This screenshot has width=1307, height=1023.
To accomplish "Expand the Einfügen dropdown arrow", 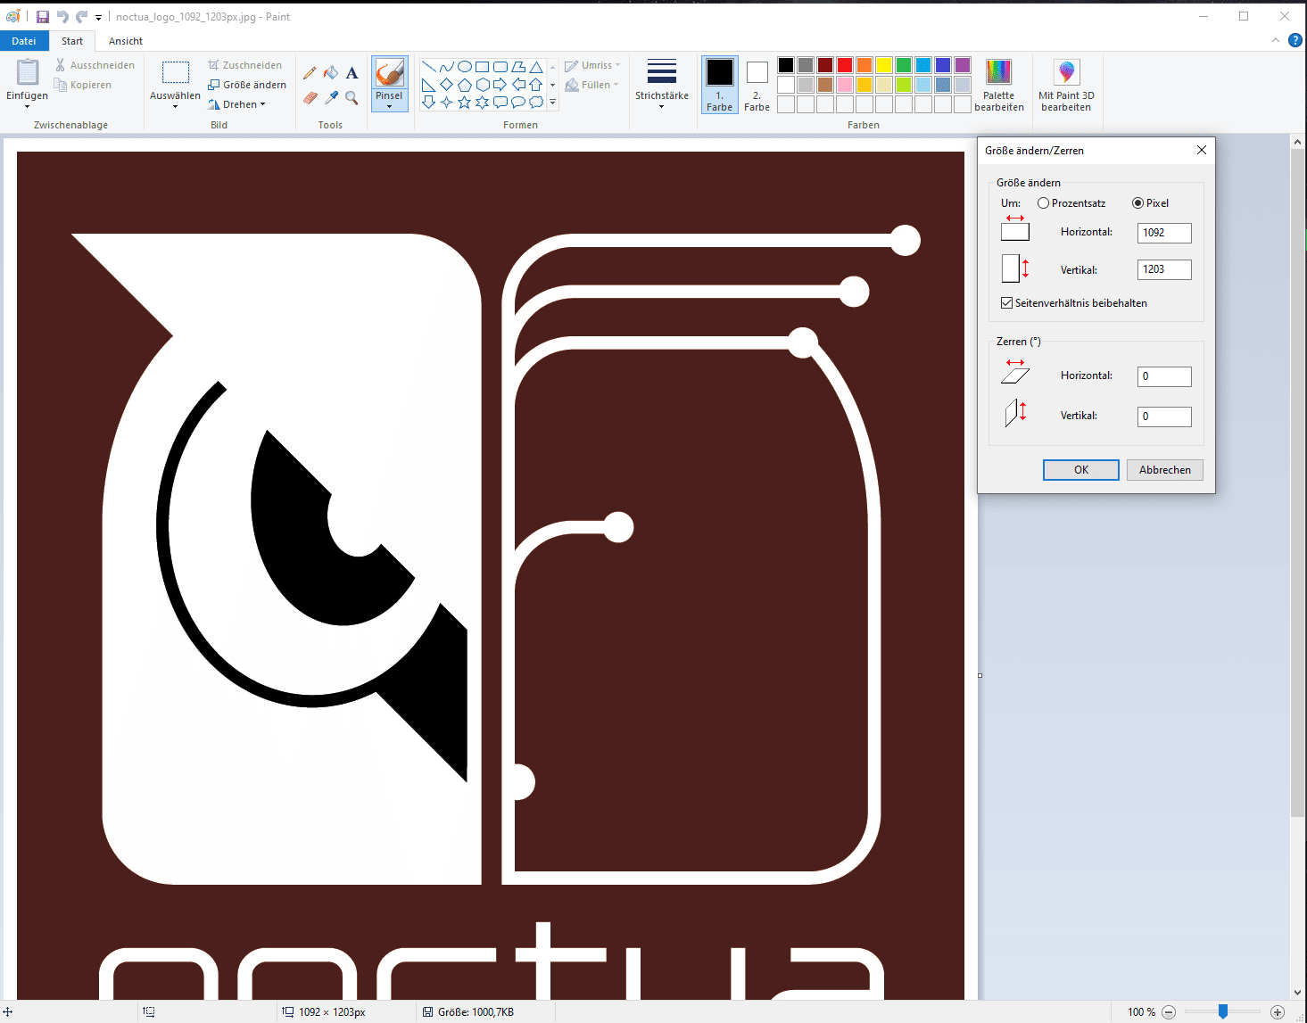I will click(28, 107).
